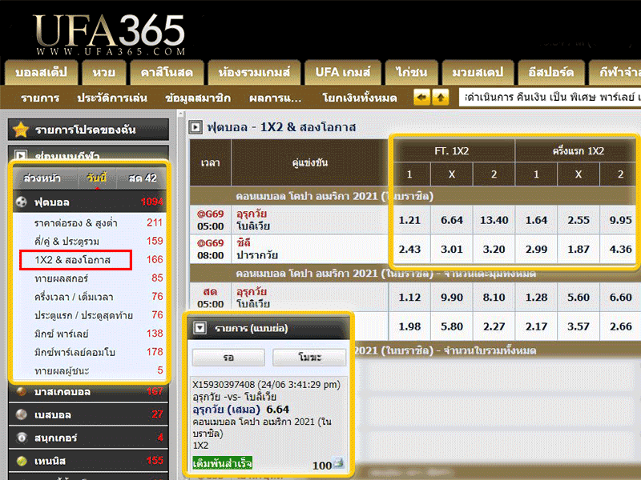The height and width of the screenshot is (480, 641).
Task: Click the yellow up arrow icon
Action: (x=441, y=97)
